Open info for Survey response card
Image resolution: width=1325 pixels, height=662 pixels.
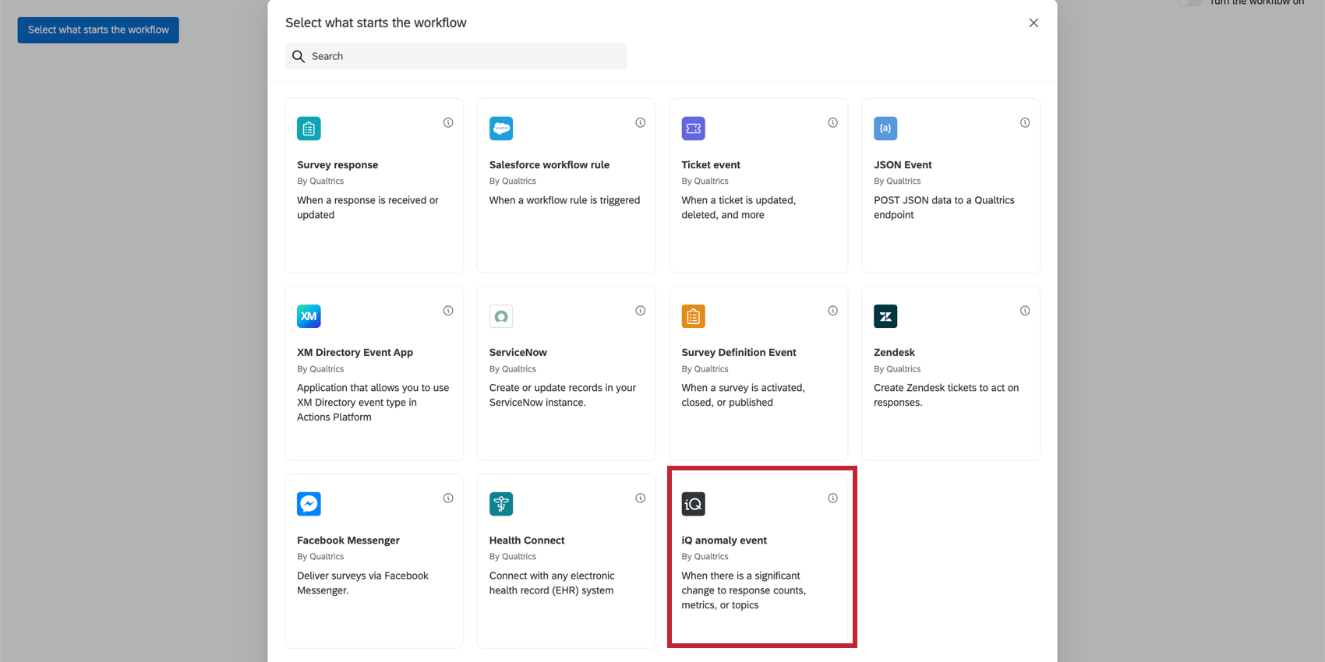coord(448,122)
